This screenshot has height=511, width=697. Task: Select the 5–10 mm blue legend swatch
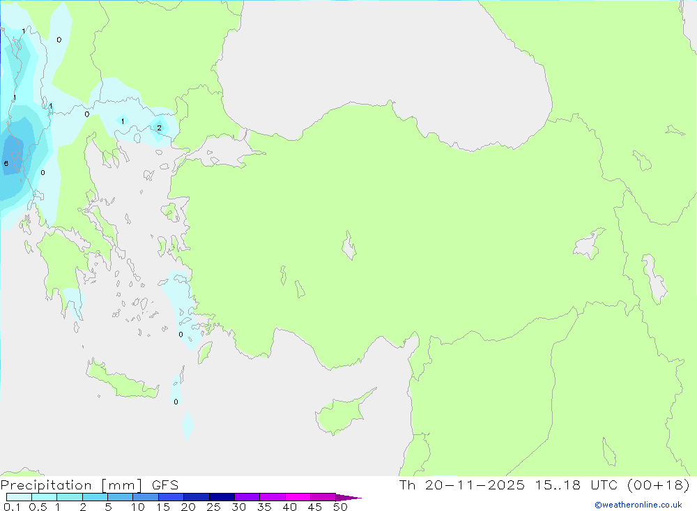tap(120, 497)
